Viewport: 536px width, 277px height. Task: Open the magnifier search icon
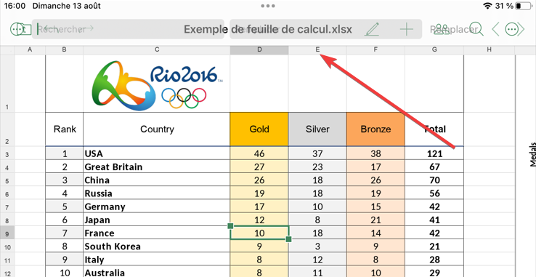click(x=476, y=29)
